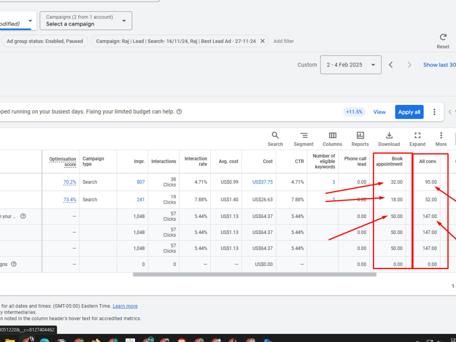The image size is (456, 342).
Task: Click the US$37.75 cost link
Action: pyautogui.click(x=263, y=182)
